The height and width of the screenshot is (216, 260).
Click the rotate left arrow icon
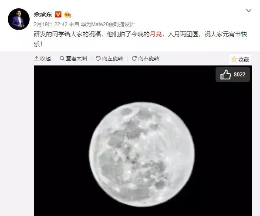pos(98,58)
